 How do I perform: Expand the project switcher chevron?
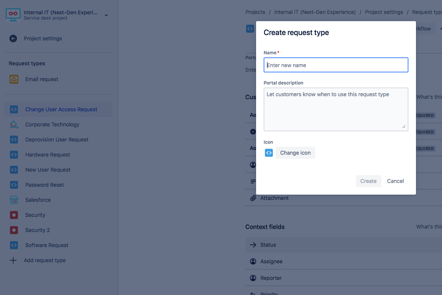tap(106, 15)
